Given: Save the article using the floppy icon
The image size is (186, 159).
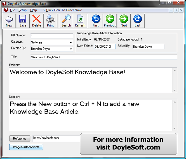Looking at the screenshot, I should click(23, 21).
